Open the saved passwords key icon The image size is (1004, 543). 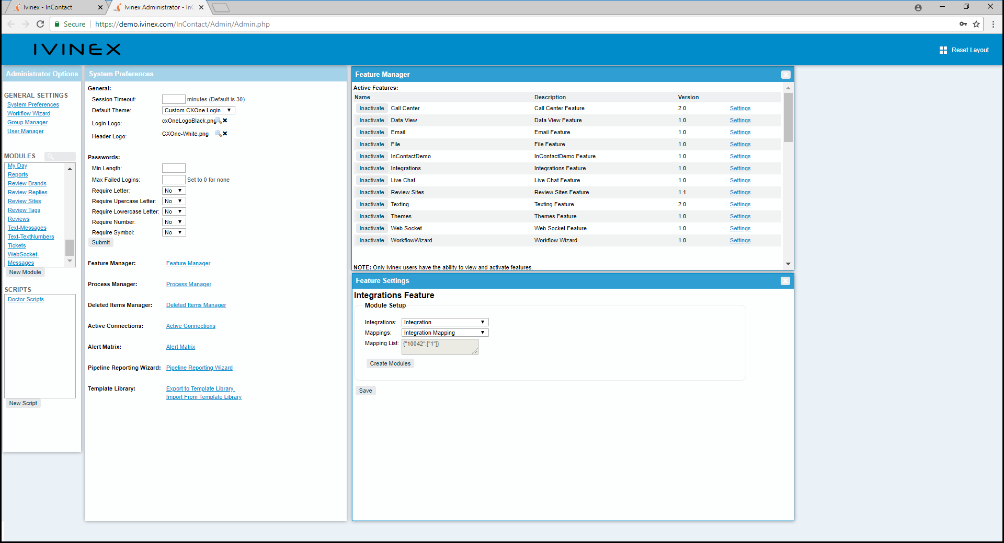tap(963, 24)
